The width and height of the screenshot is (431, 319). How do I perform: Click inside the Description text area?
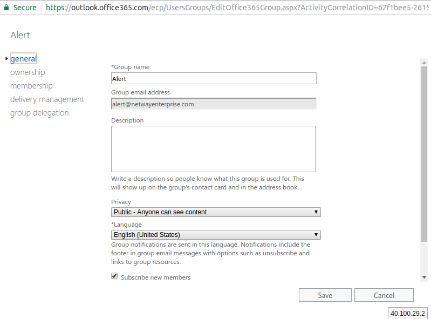(213, 149)
